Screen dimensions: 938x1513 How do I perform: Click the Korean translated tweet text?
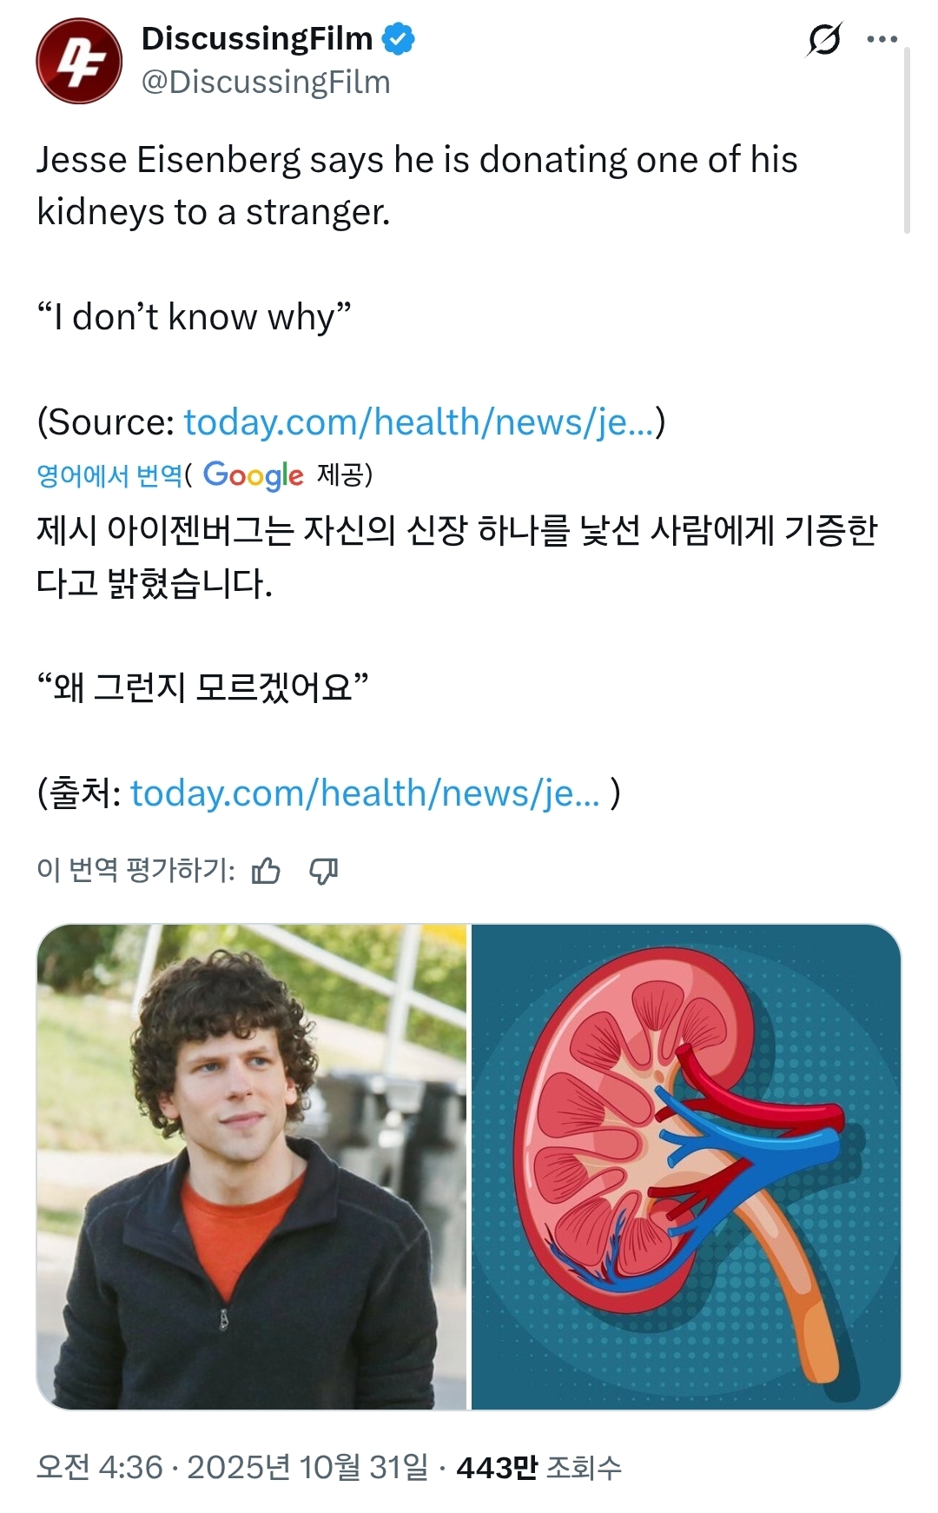tap(457, 556)
